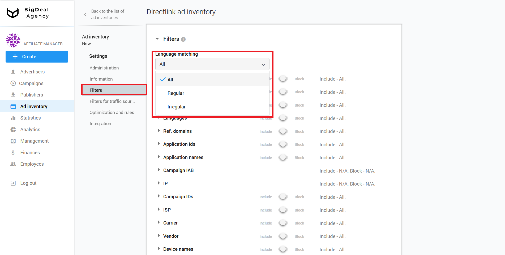Open the Integration settings tab

coord(100,123)
